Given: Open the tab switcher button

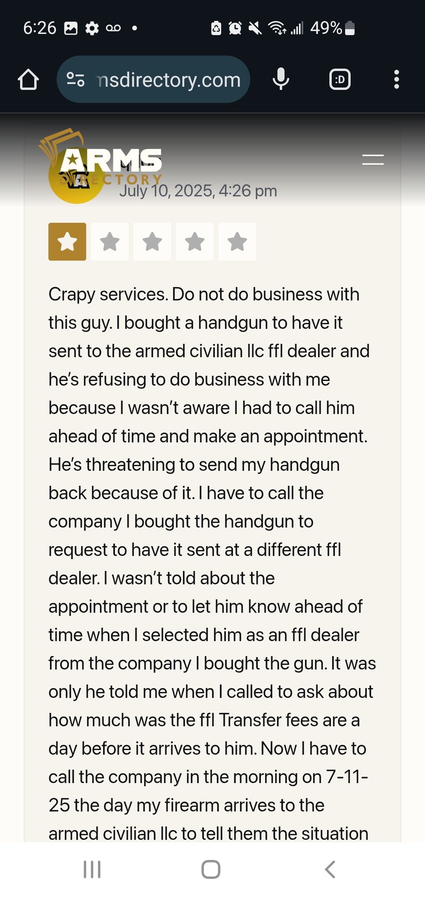Looking at the screenshot, I should 340,80.
